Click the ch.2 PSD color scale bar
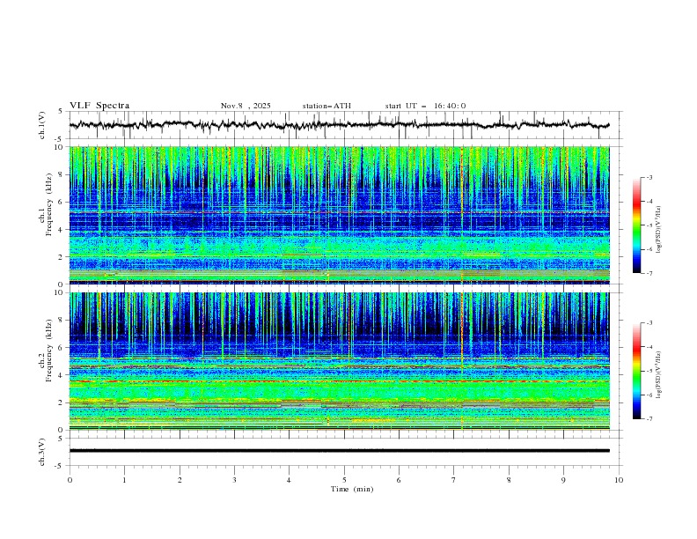697x539 pixels. click(636, 371)
